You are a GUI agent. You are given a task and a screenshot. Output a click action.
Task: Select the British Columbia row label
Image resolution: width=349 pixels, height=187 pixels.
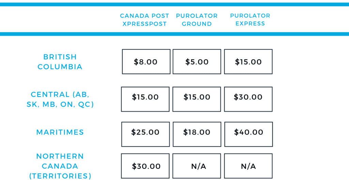[x=60, y=62]
